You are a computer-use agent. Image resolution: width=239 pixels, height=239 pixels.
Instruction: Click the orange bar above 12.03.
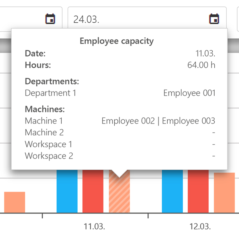click(x=224, y=193)
